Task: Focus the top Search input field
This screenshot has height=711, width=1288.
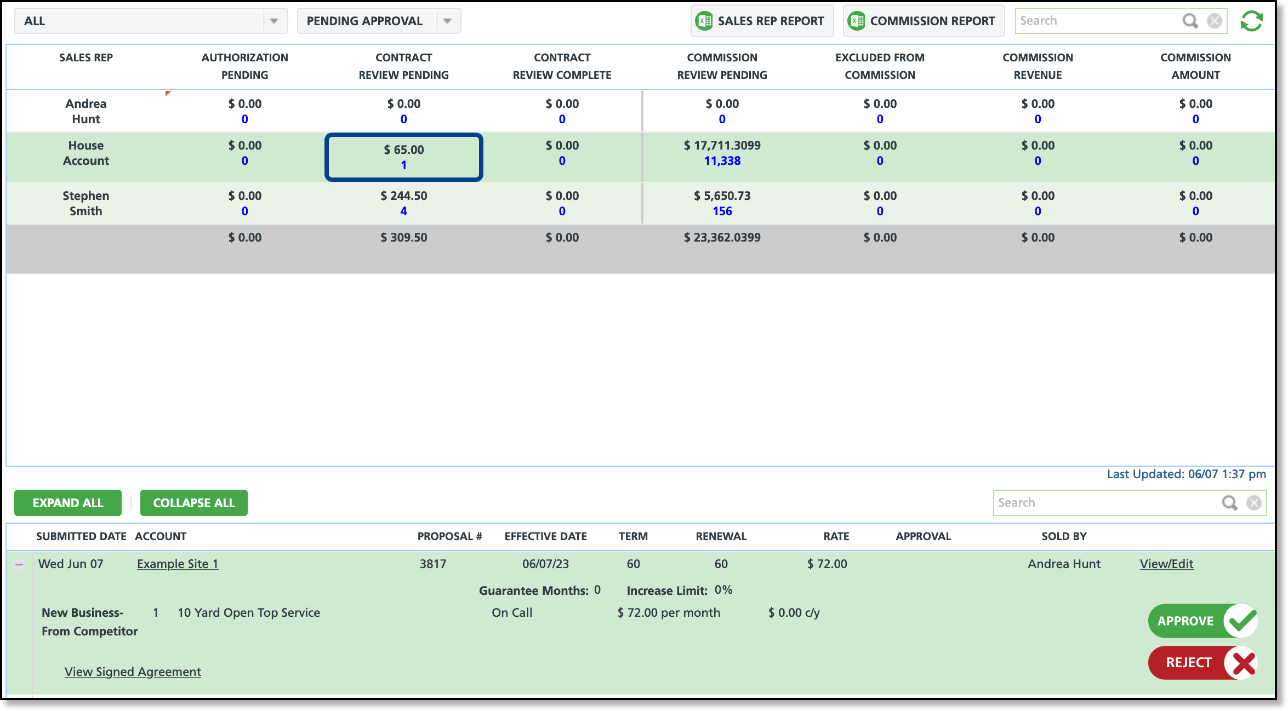Action: 1096,21
